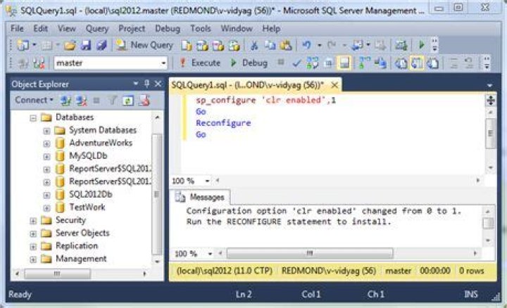The height and width of the screenshot is (308, 507).
Task: Click the Paste clipboard icon
Action: (285, 45)
